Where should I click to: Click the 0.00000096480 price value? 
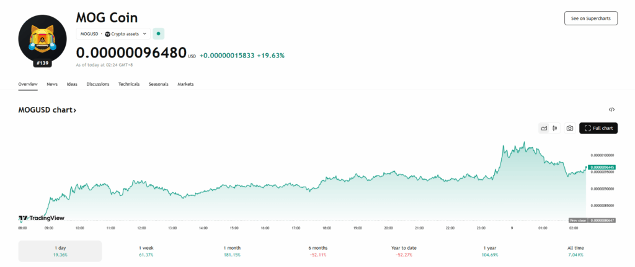tap(131, 53)
